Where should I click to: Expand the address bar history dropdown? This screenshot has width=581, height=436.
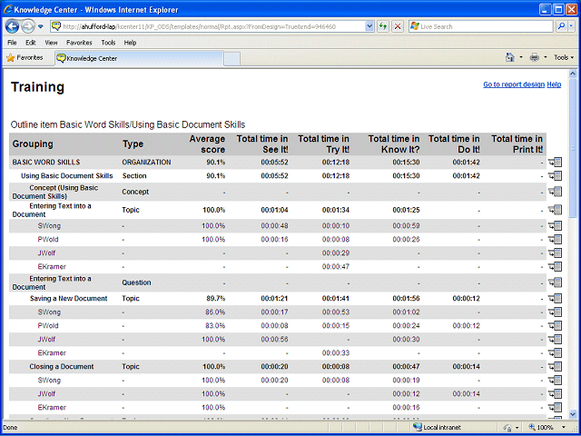click(x=369, y=26)
